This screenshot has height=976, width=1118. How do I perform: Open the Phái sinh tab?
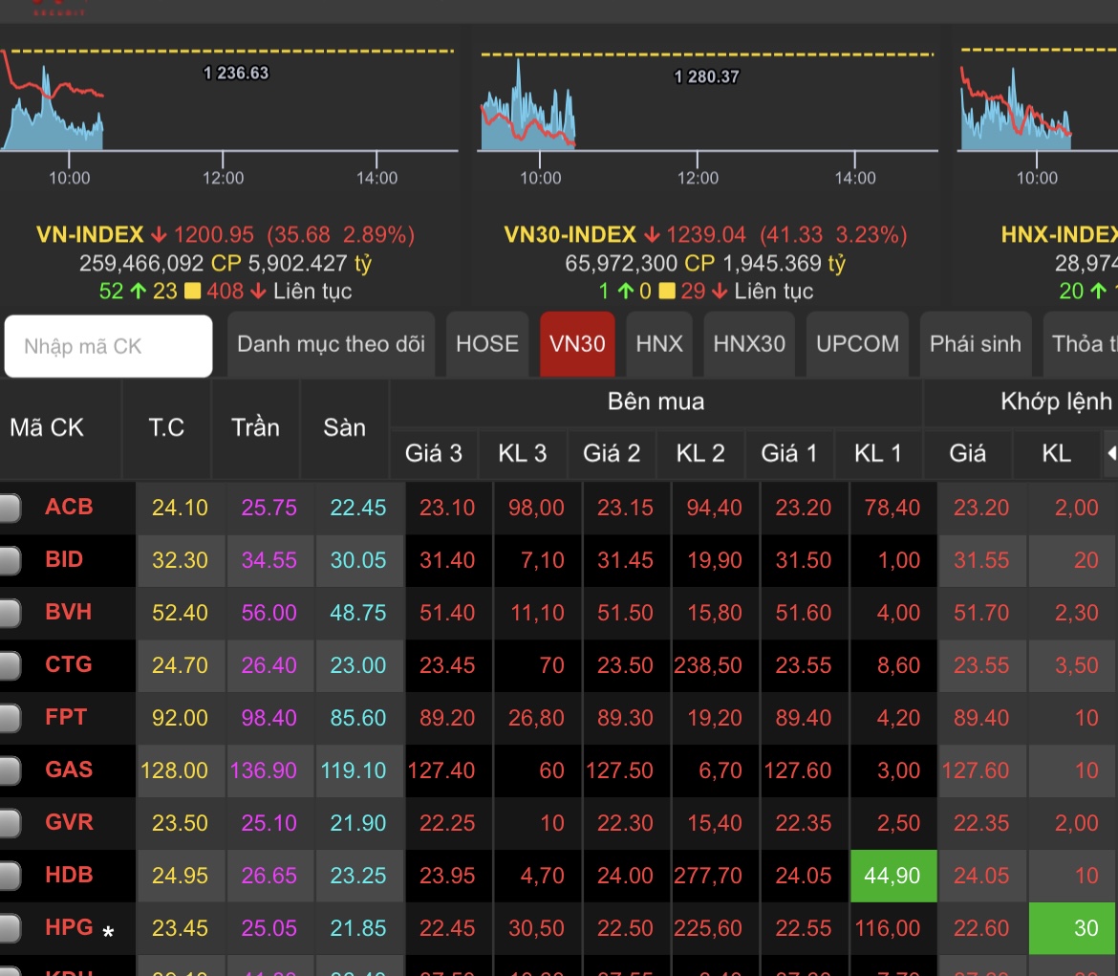[x=976, y=344]
